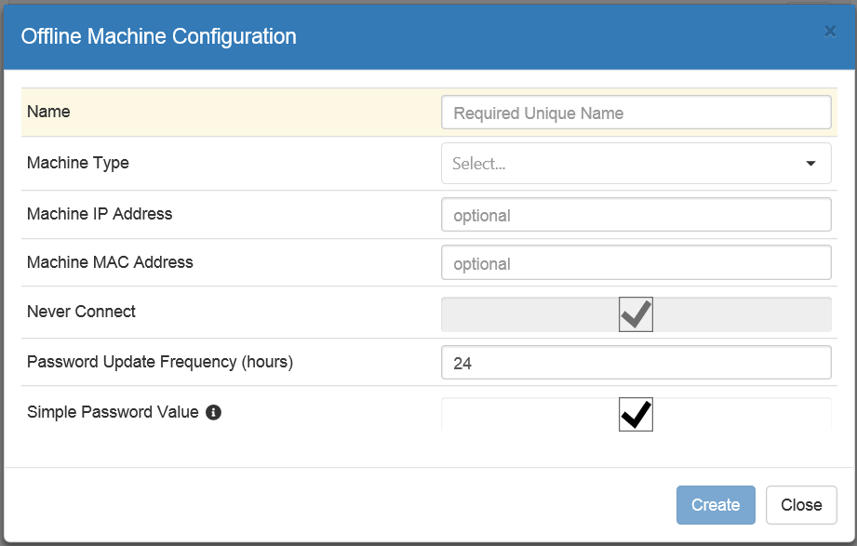The height and width of the screenshot is (546, 857).
Task: Click the 'Password Update Frequency (hours)' label
Action: pos(160,362)
